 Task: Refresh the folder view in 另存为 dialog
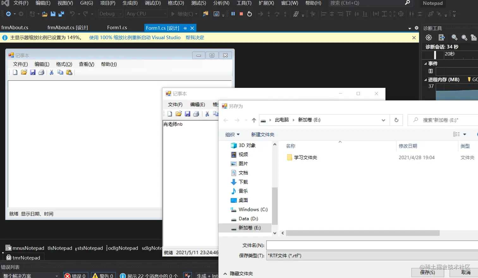[396, 120]
